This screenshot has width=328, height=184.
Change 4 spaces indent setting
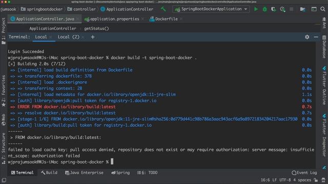302,180
